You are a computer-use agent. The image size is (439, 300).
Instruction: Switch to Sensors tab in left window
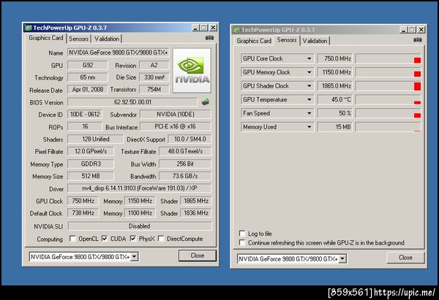tap(79, 39)
